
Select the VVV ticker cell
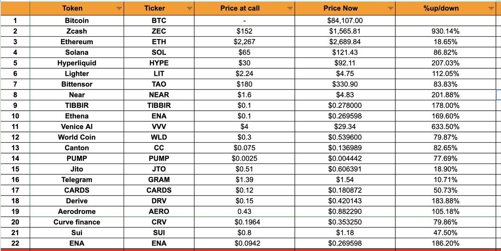click(159, 127)
